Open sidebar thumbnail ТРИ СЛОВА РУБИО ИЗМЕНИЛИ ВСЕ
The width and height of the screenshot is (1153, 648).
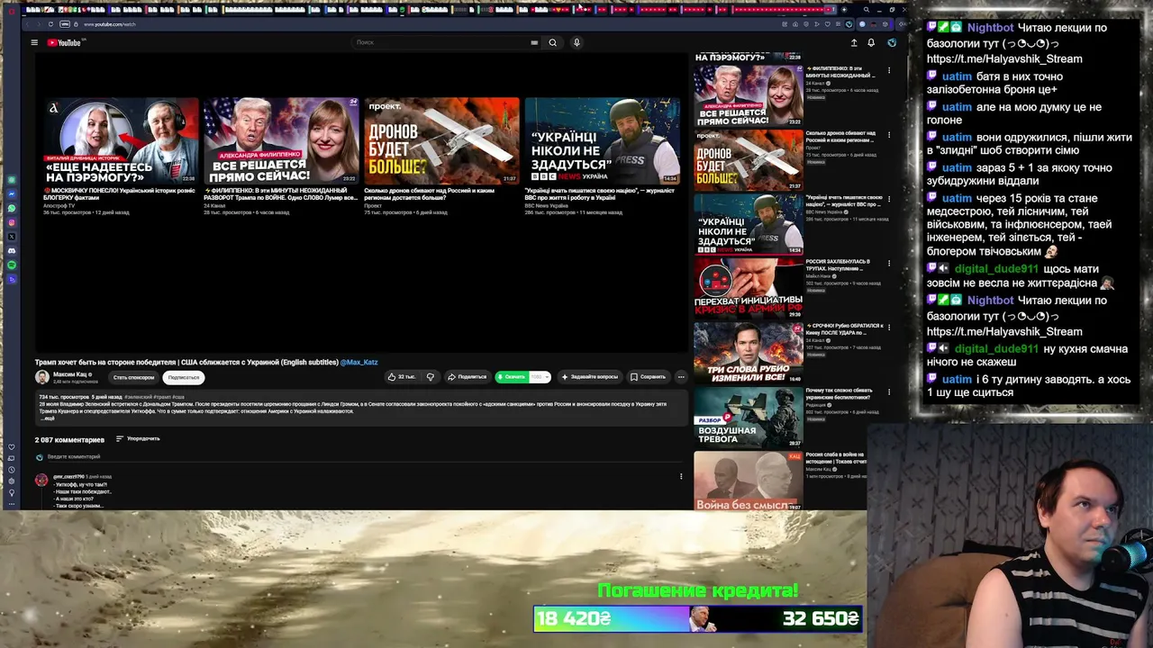click(748, 353)
